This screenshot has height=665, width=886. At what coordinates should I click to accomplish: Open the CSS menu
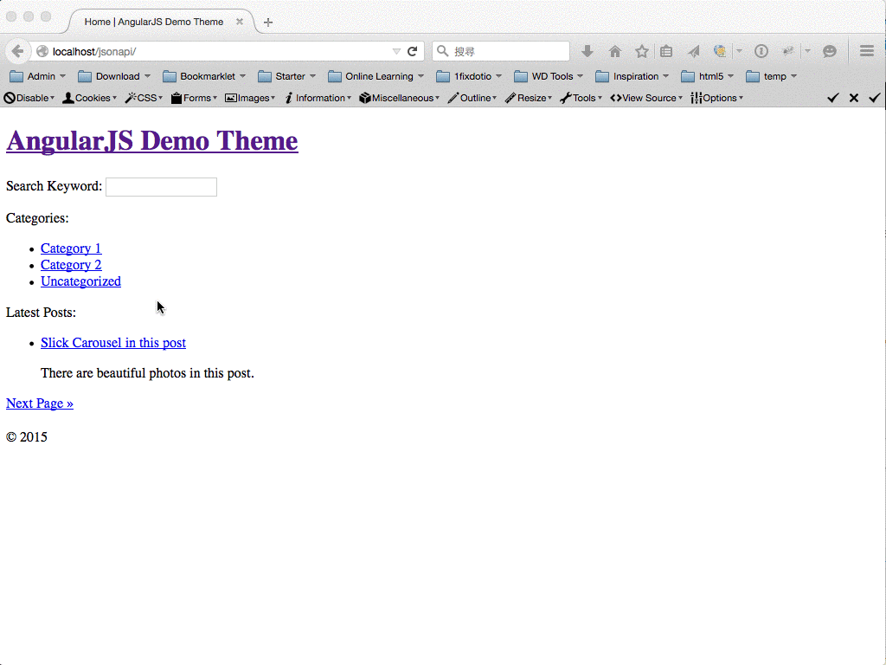144,98
